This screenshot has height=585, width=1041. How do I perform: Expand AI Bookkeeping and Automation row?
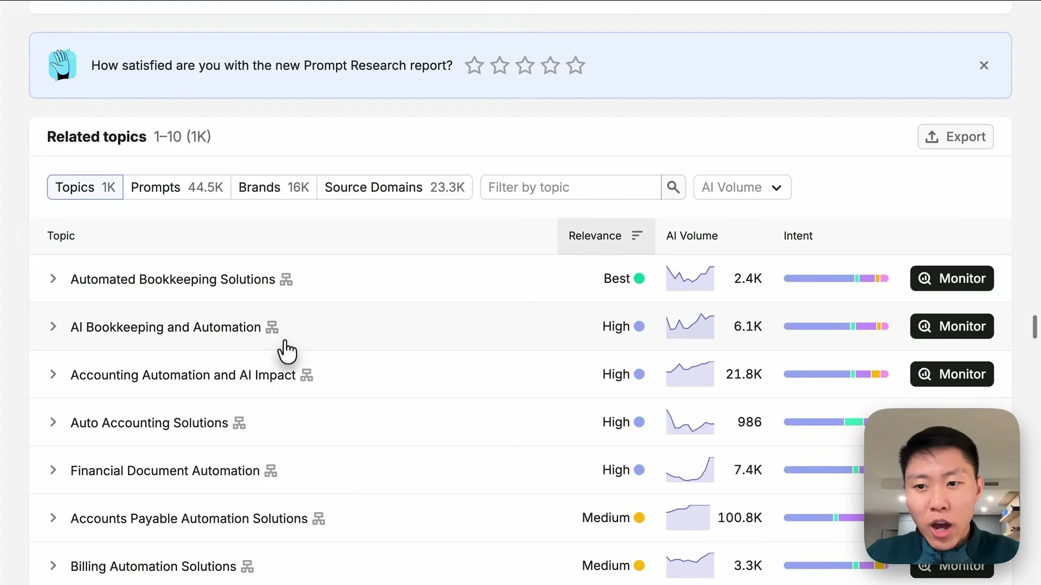(53, 327)
